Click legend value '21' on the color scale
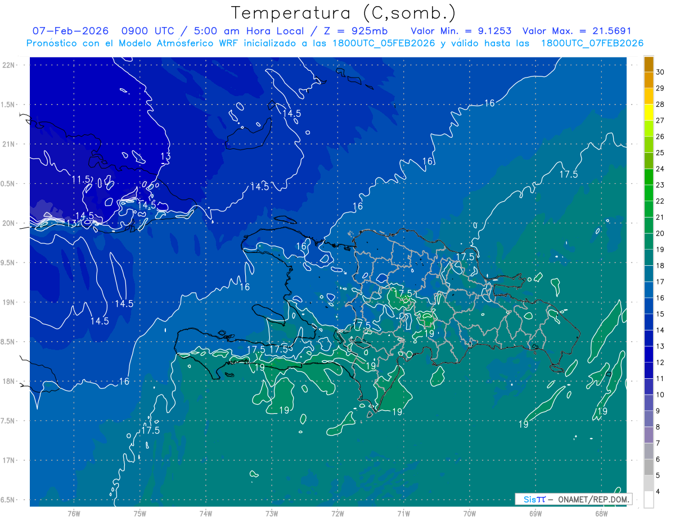The width and height of the screenshot is (675, 521). click(660, 218)
